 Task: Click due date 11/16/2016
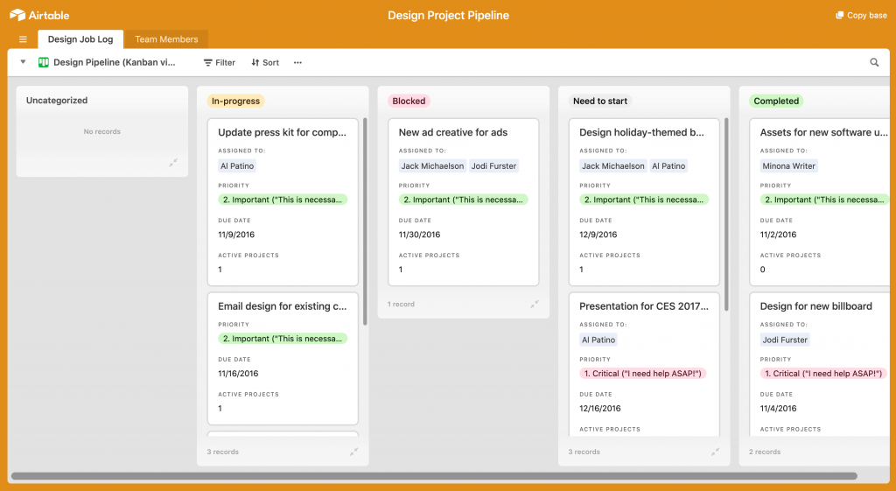click(x=238, y=373)
